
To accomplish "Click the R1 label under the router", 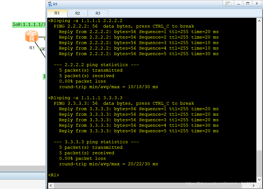I will click(x=32, y=48).
